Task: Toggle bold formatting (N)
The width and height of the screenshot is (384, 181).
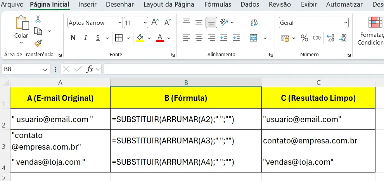Action: (73, 38)
